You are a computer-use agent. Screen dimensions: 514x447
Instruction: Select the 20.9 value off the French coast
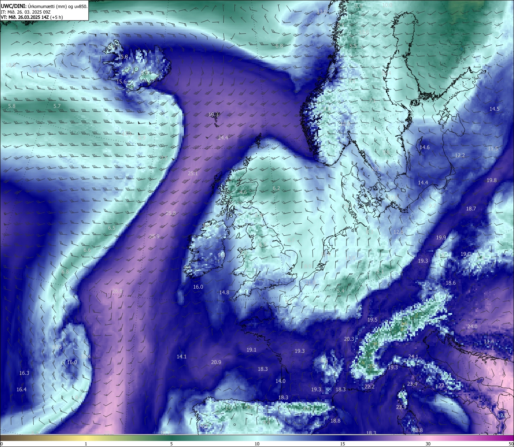[x=216, y=362]
